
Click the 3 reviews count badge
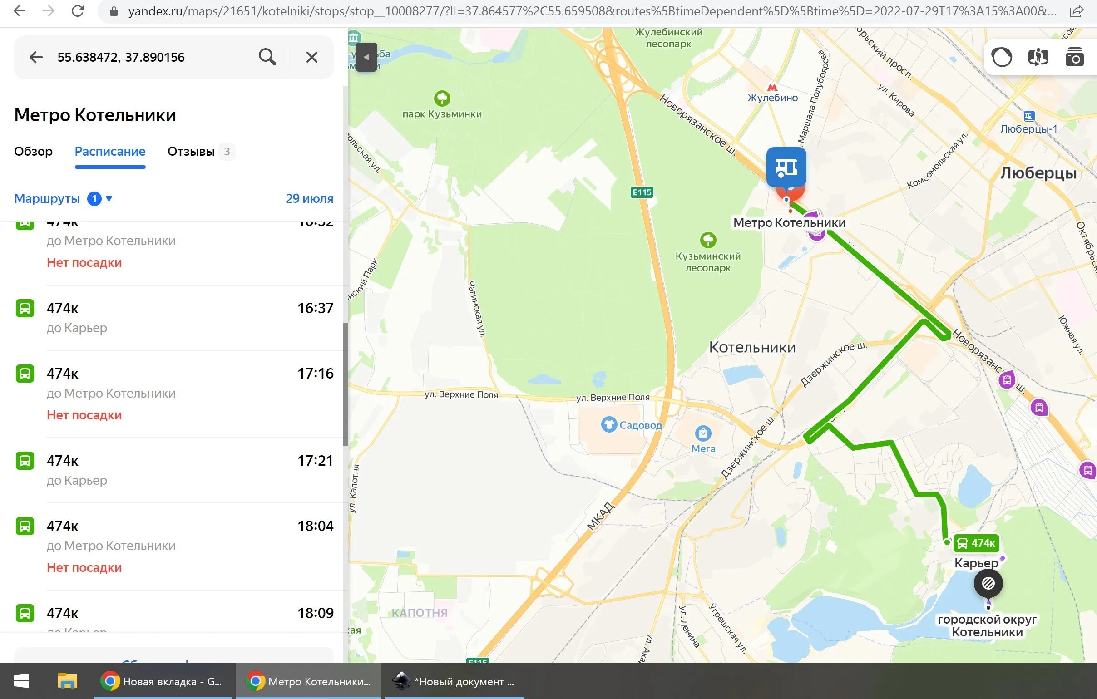[227, 152]
